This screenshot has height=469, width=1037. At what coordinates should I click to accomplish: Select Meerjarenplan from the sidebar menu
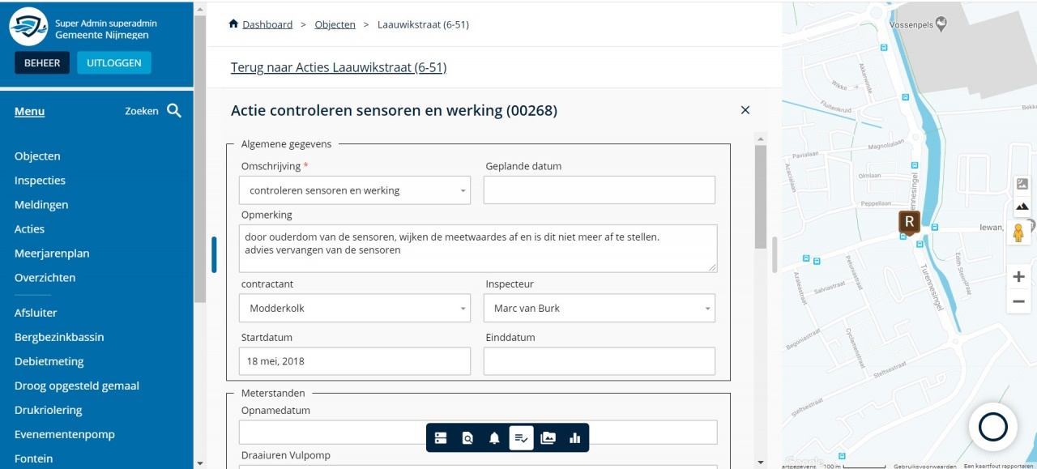[52, 254]
